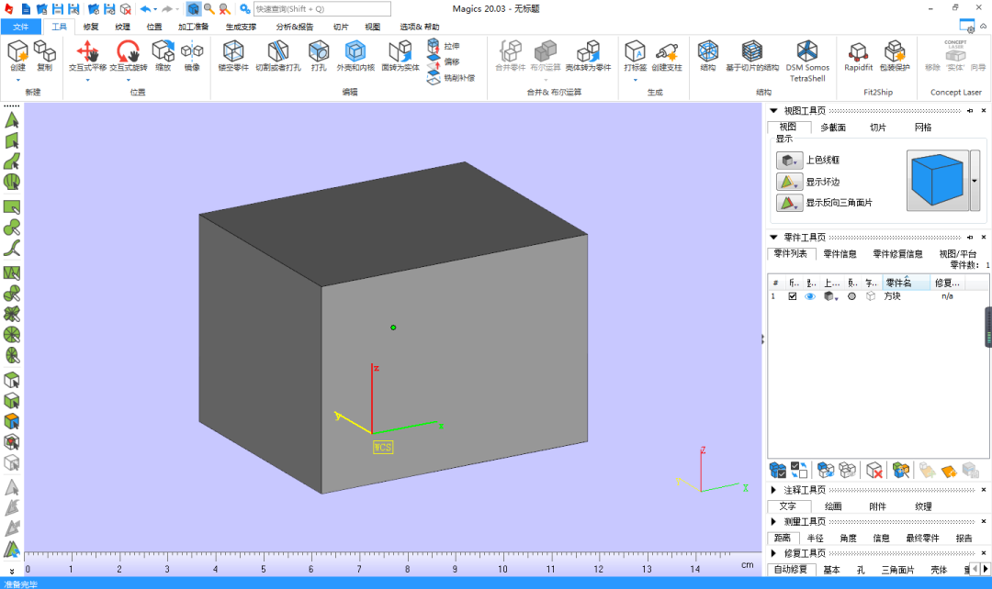
Task: Uncheck the checkbox of part 方块
Action: tap(792, 296)
